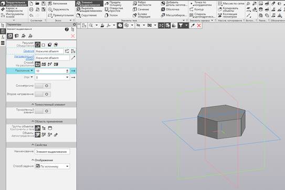Click the red cancel X in view toolbar
The height and width of the screenshot is (190, 285).
pyautogui.click(x=199, y=26)
